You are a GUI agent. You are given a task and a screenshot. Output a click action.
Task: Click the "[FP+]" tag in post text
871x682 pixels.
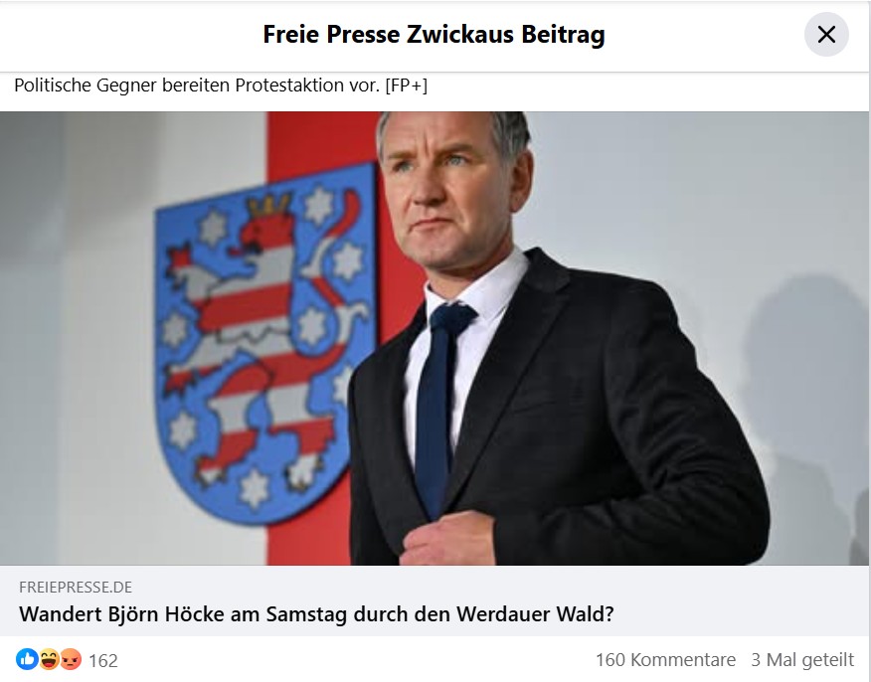pyautogui.click(x=406, y=85)
